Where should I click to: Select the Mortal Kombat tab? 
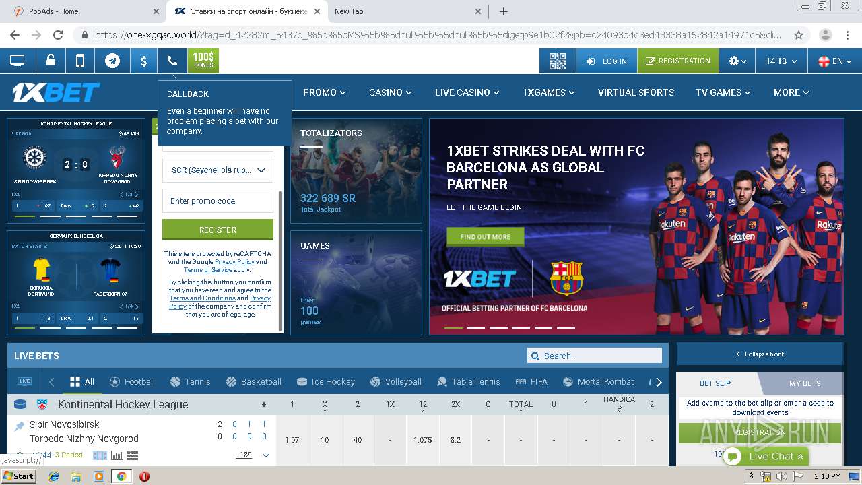(x=599, y=381)
